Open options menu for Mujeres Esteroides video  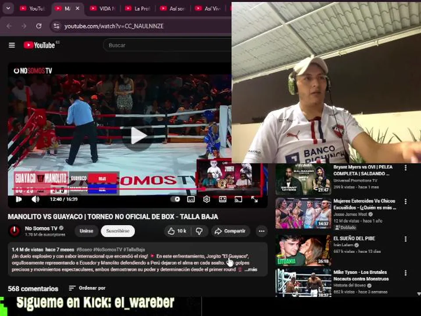[x=406, y=201]
